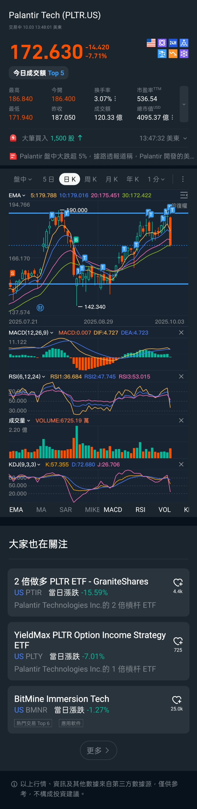
Task: Tap the 更多 button
Action: click(x=98, y=750)
